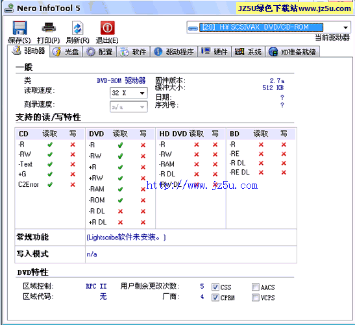Click the Lightscribe软件未安装 text

(x=126, y=237)
